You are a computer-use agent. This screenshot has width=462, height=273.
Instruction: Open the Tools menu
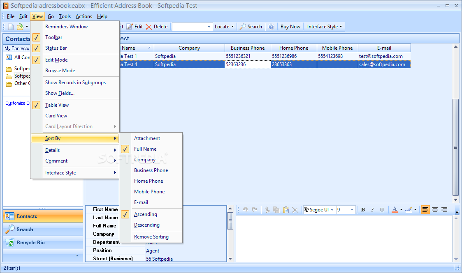(x=65, y=16)
